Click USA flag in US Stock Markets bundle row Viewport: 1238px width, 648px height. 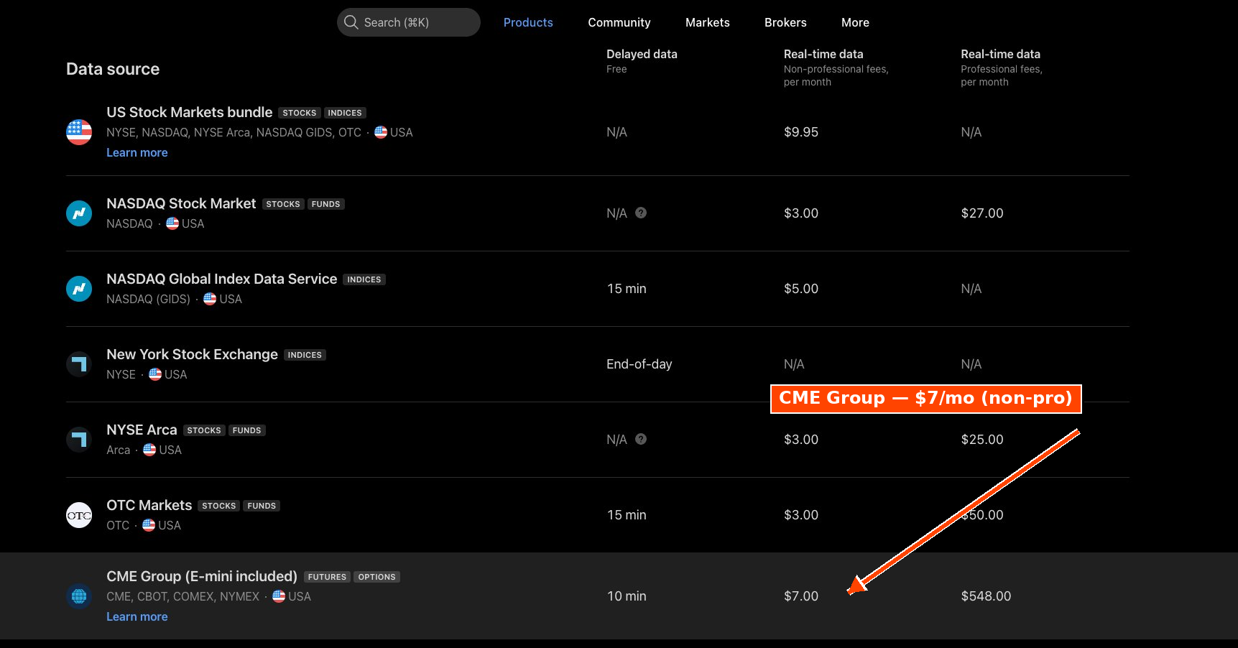(x=381, y=132)
